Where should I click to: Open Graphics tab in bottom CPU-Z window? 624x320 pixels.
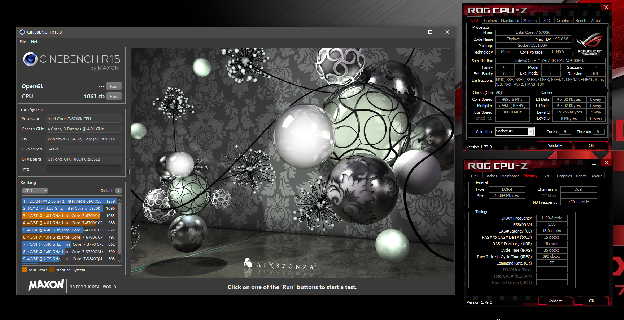564,176
